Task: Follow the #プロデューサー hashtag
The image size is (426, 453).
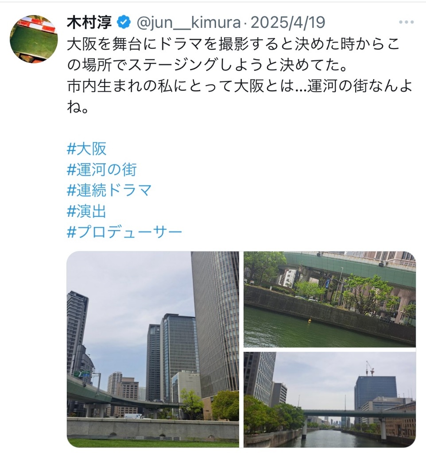Action: [x=124, y=232]
